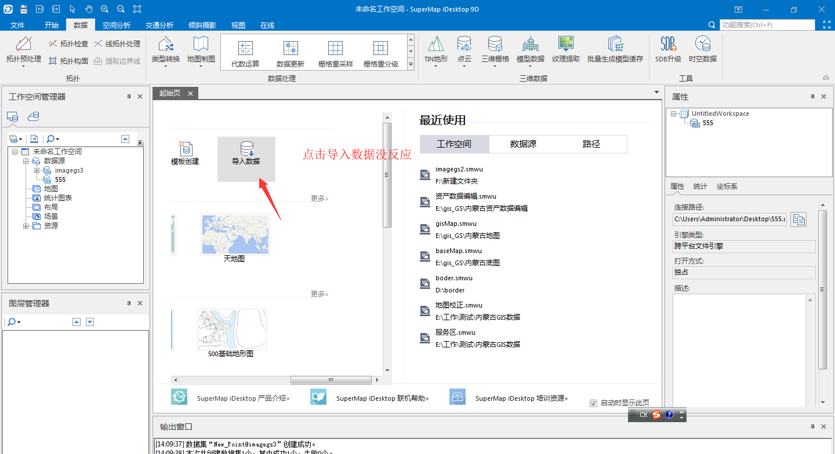Open the 文件 menu tab
The image size is (835, 454).
[17, 25]
